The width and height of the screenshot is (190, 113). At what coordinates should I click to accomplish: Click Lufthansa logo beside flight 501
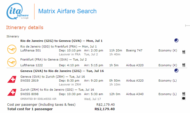[12, 49]
